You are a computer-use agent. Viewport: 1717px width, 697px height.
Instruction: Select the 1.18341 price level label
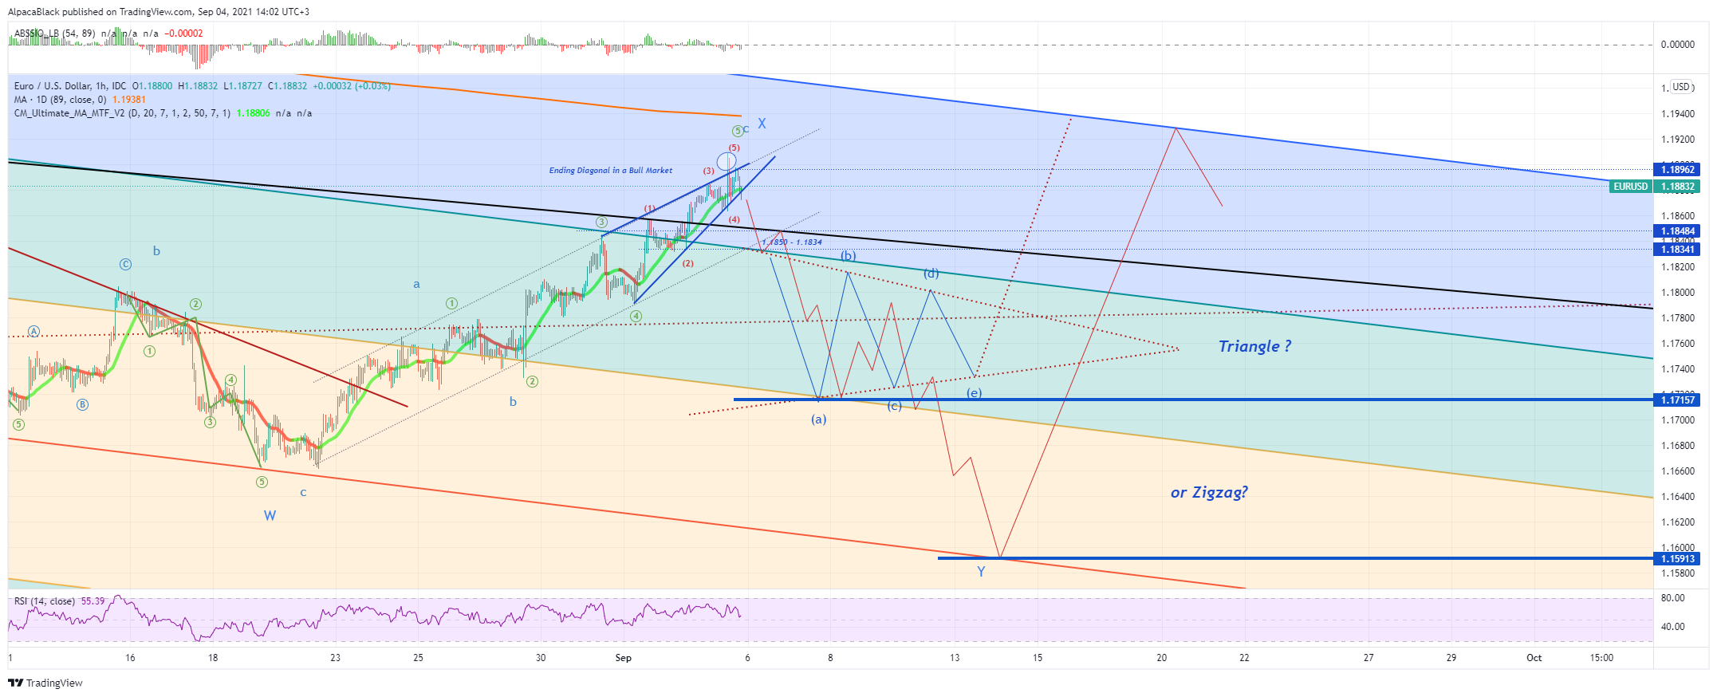[x=1677, y=250]
